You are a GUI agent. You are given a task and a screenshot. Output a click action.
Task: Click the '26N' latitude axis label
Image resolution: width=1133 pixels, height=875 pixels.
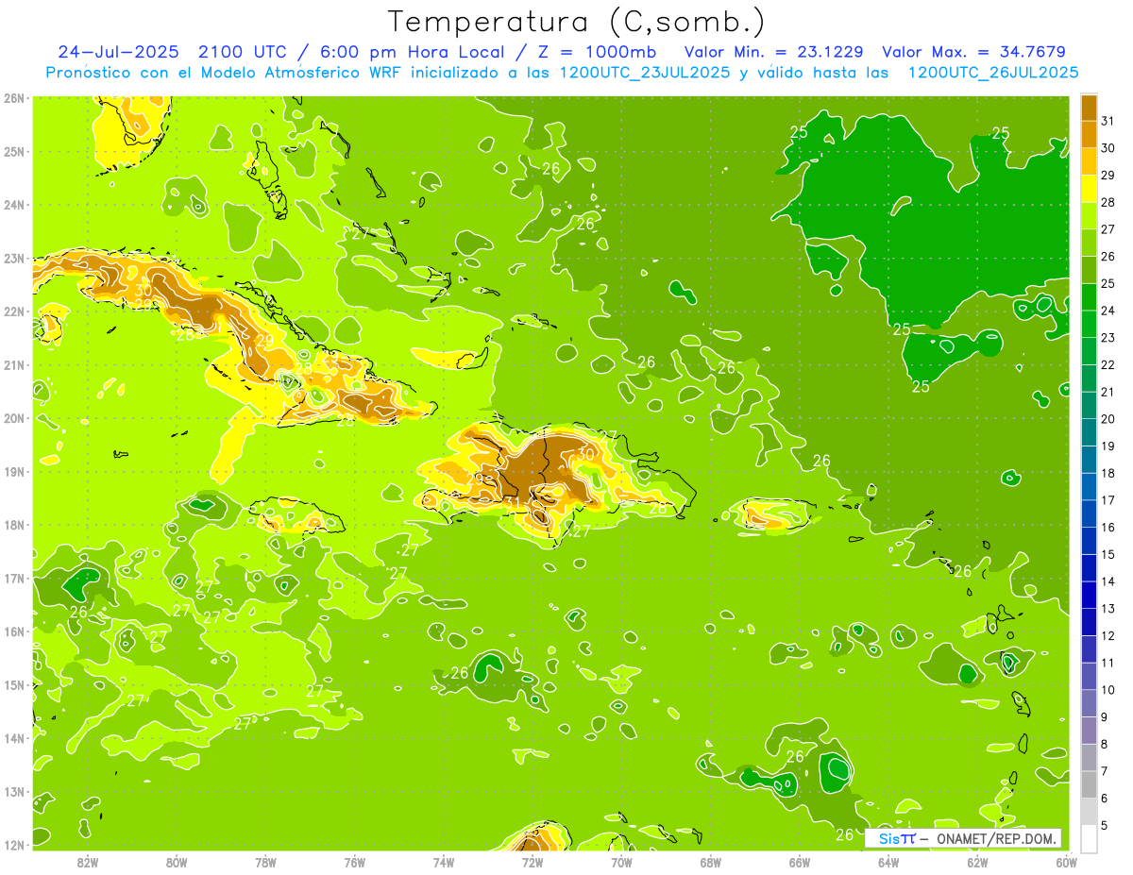pos(14,98)
